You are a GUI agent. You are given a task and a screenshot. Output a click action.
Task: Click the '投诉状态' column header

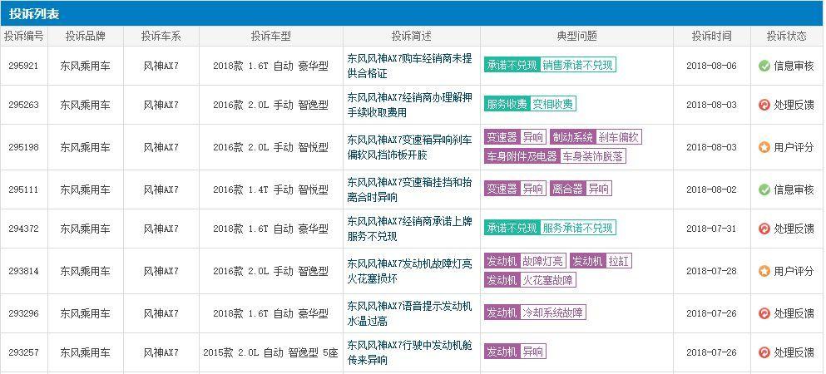[787, 37]
